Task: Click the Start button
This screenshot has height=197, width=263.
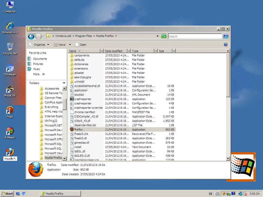Action: pos(7,194)
